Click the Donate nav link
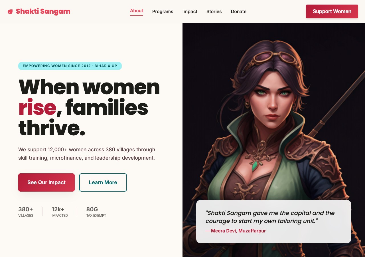Screen dimensions: 365x257 pos(239,11)
